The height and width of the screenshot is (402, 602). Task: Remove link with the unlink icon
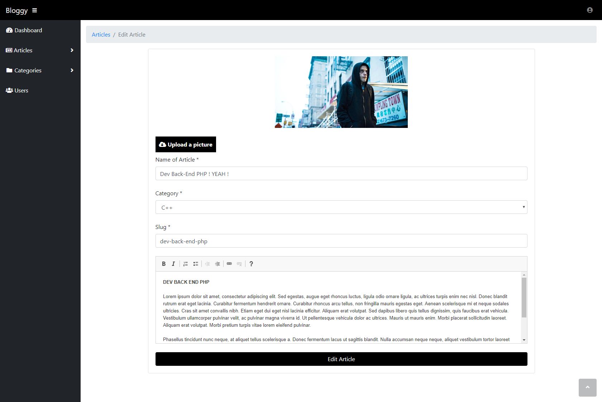pos(239,264)
